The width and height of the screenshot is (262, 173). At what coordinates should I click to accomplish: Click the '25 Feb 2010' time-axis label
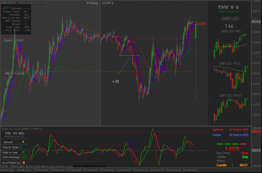point(8,170)
